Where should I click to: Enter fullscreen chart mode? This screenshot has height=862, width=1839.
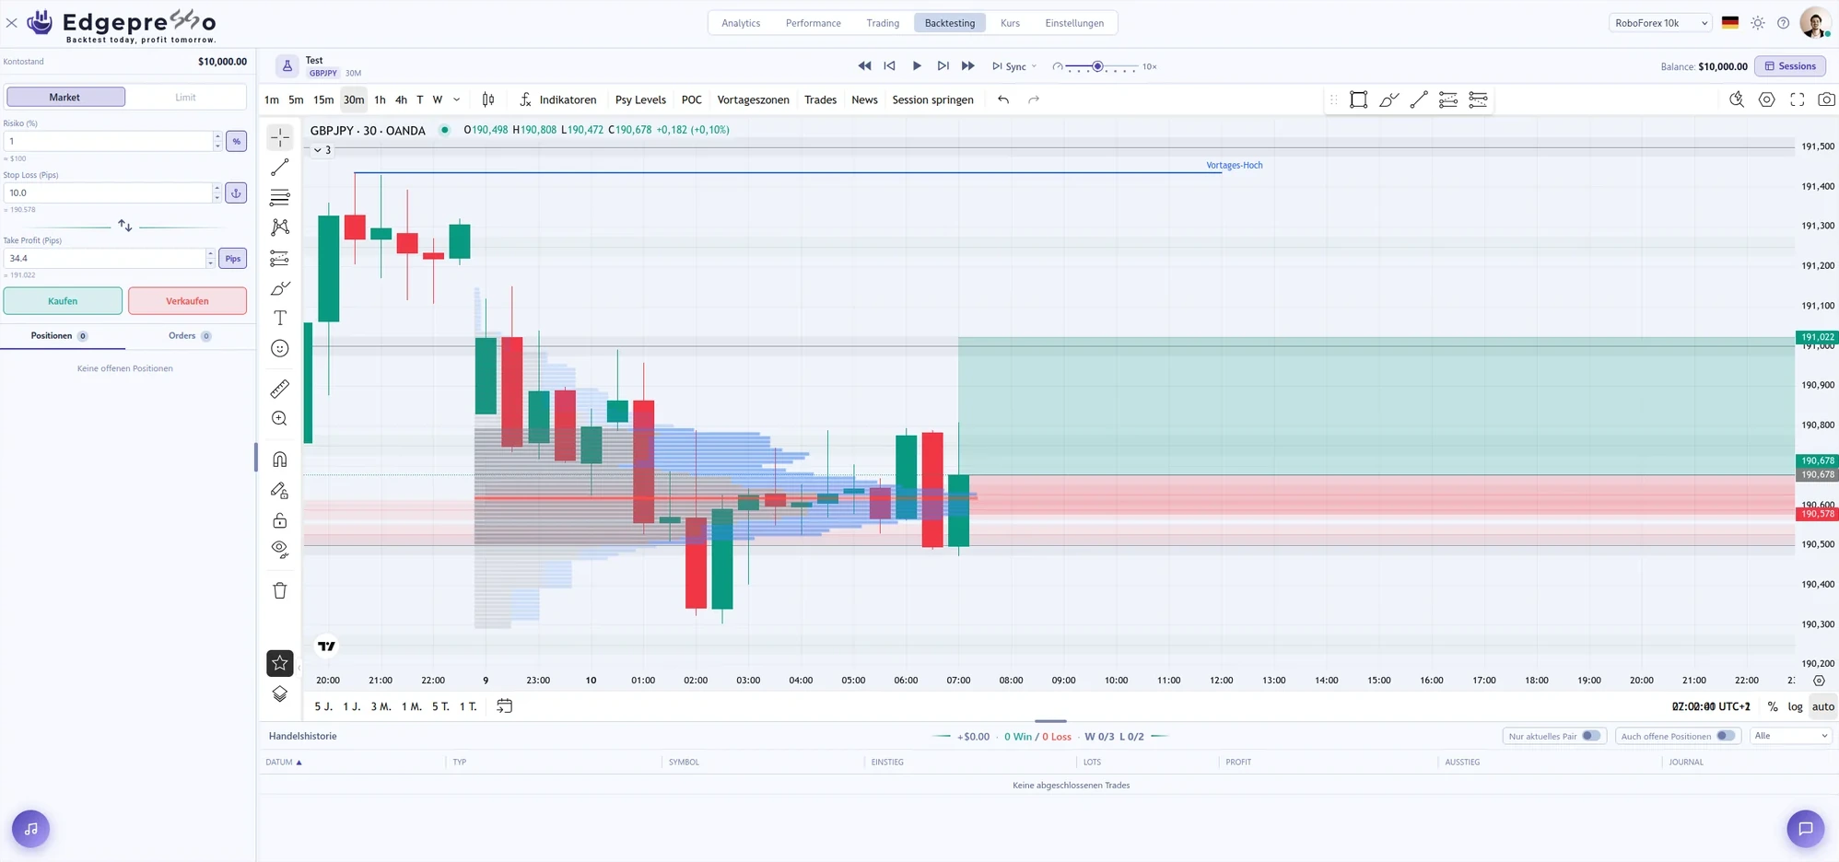click(x=1797, y=99)
